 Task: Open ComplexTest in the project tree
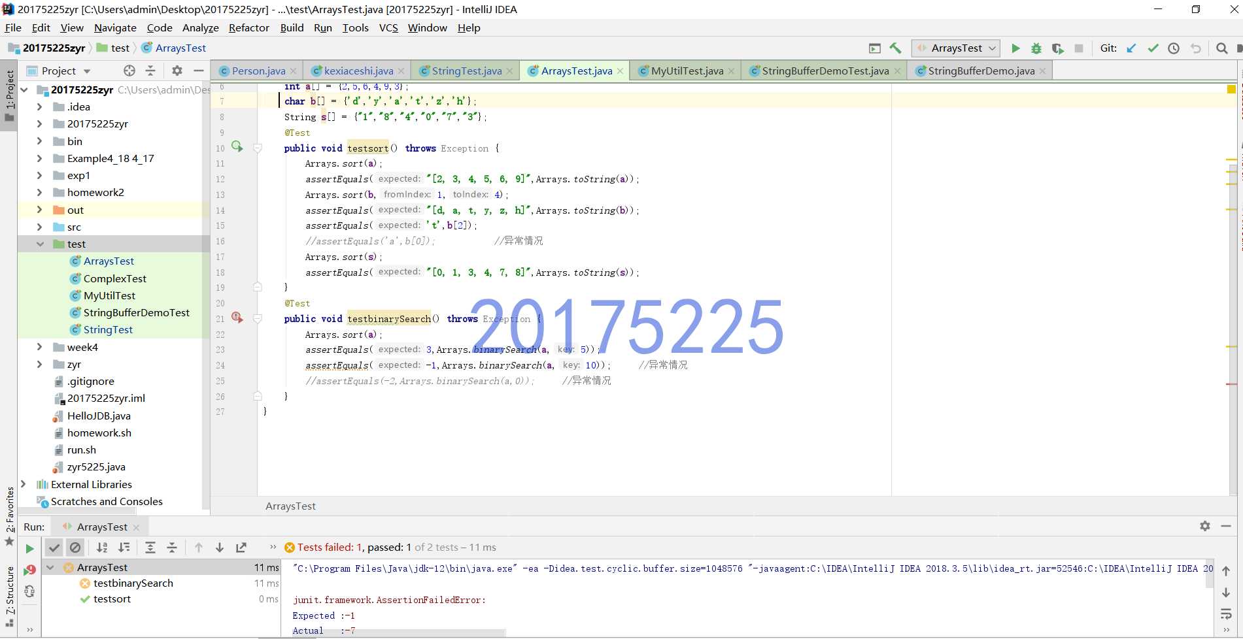coord(114,278)
